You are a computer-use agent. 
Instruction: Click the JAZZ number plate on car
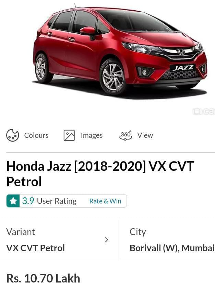click(x=182, y=68)
